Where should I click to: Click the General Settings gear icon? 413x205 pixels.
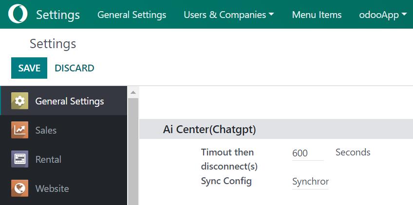point(20,101)
